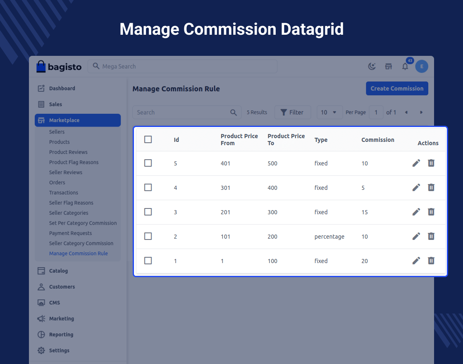Open the Filter panel
463x364 pixels.
coord(292,112)
